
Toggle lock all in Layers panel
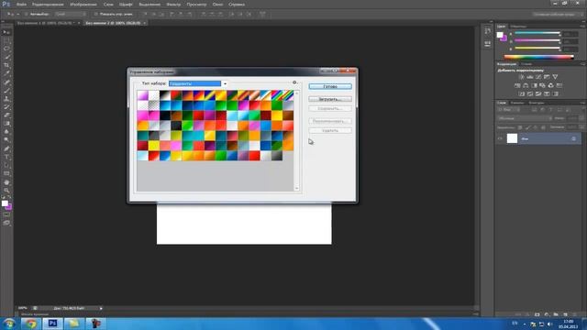point(544,127)
